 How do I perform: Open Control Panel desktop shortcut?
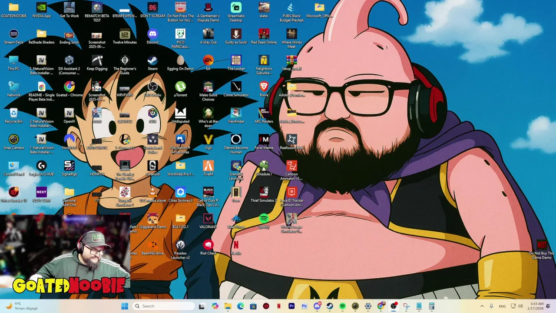[13, 169]
